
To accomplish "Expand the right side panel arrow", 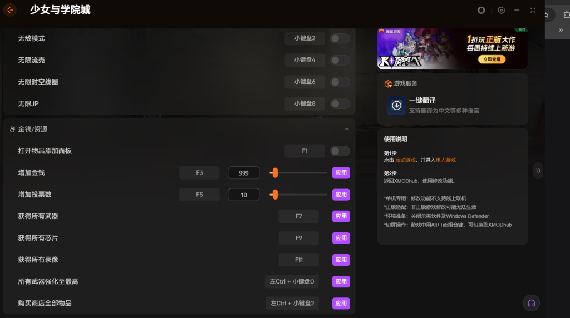I will pyautogui.click(x=538, y=171).
